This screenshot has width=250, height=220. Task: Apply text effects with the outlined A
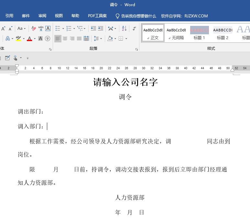[8, 38]
